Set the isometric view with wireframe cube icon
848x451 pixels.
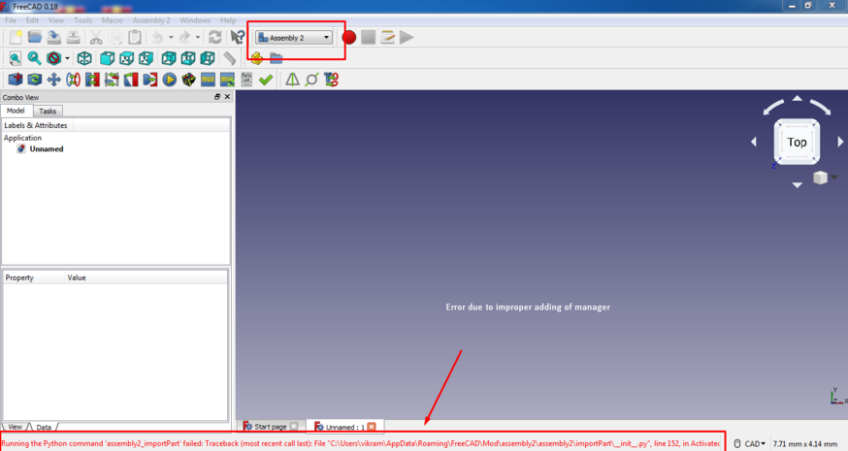84,58
